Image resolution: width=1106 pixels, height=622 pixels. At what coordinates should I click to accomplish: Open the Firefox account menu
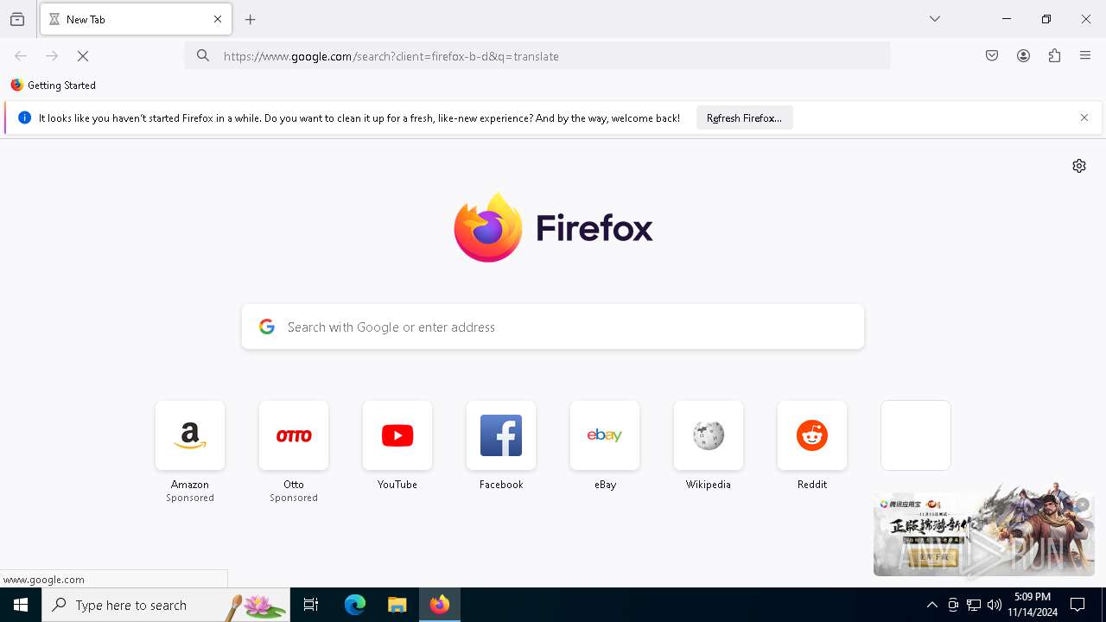click(1023, 56)
